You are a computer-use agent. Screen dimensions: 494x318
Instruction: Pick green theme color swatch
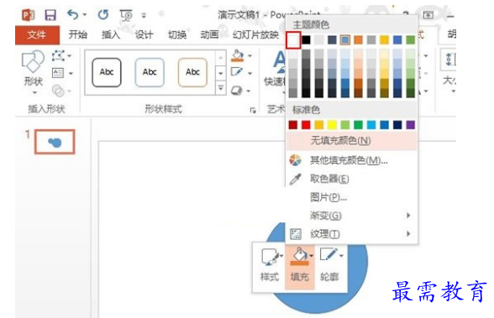click(411, 40)
